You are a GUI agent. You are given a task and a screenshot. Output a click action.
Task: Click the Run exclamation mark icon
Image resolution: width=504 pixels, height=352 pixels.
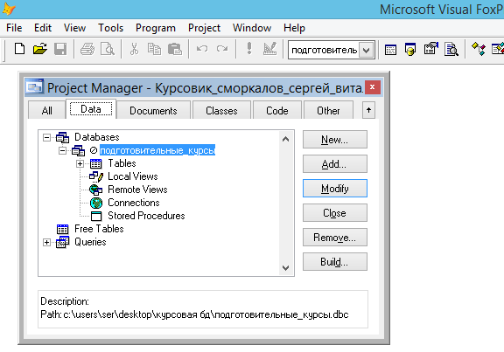[x=249, y=49]
